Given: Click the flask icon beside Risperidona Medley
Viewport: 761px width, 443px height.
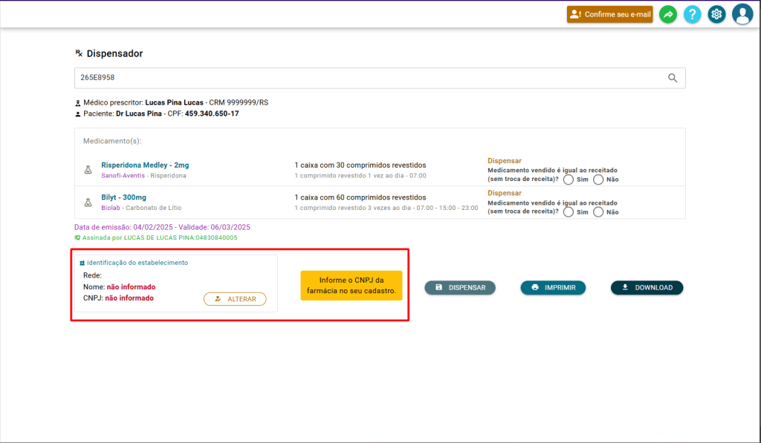Looking at the screenshot, I should click(x=88, y=170).
